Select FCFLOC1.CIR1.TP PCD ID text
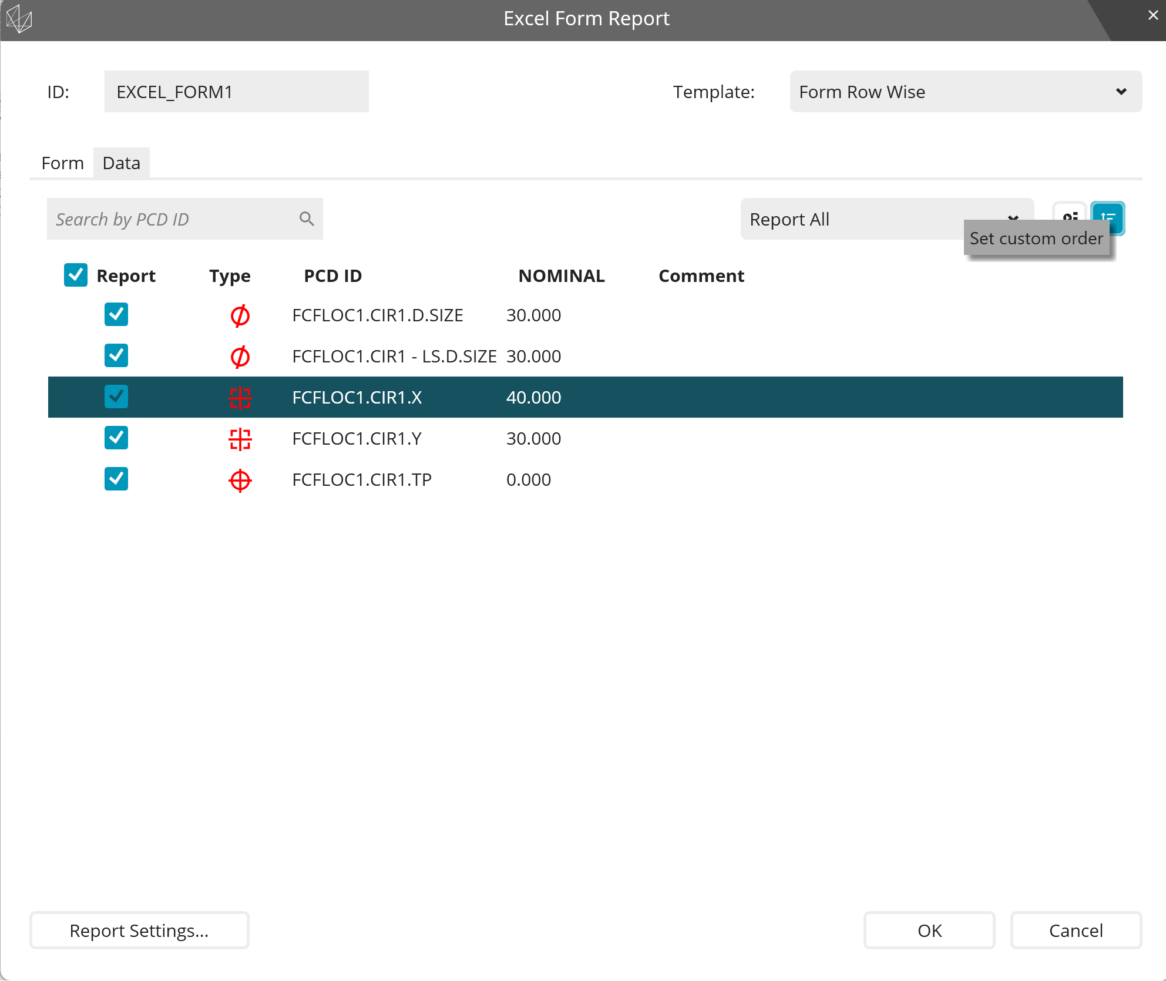 pos(362,480)
